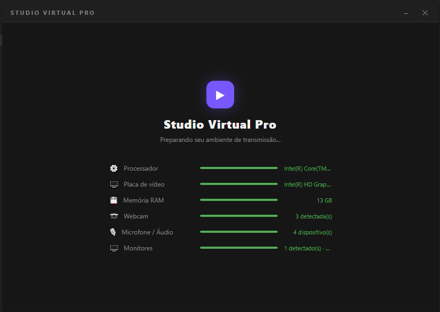Viewport: 440px width, 312px height.
Task: Click the Processador progress bar
Action: tap(239, 168)
